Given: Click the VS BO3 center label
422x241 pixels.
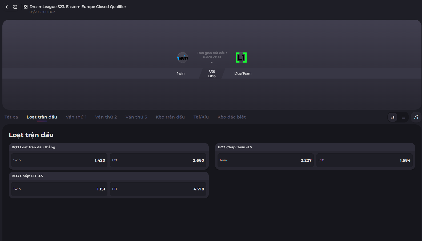Looking at the screenshot, I should (212, 73).
